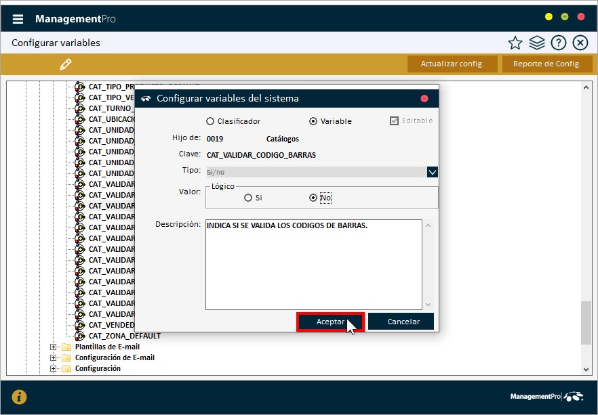Click the CAT_VALIDAR_CODIGO_BARRAS clave text
Image resolution: width=598 pixels, height=415 pixels.
(261, 155)
